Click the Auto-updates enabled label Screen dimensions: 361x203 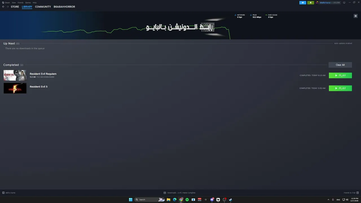point(343,43)
